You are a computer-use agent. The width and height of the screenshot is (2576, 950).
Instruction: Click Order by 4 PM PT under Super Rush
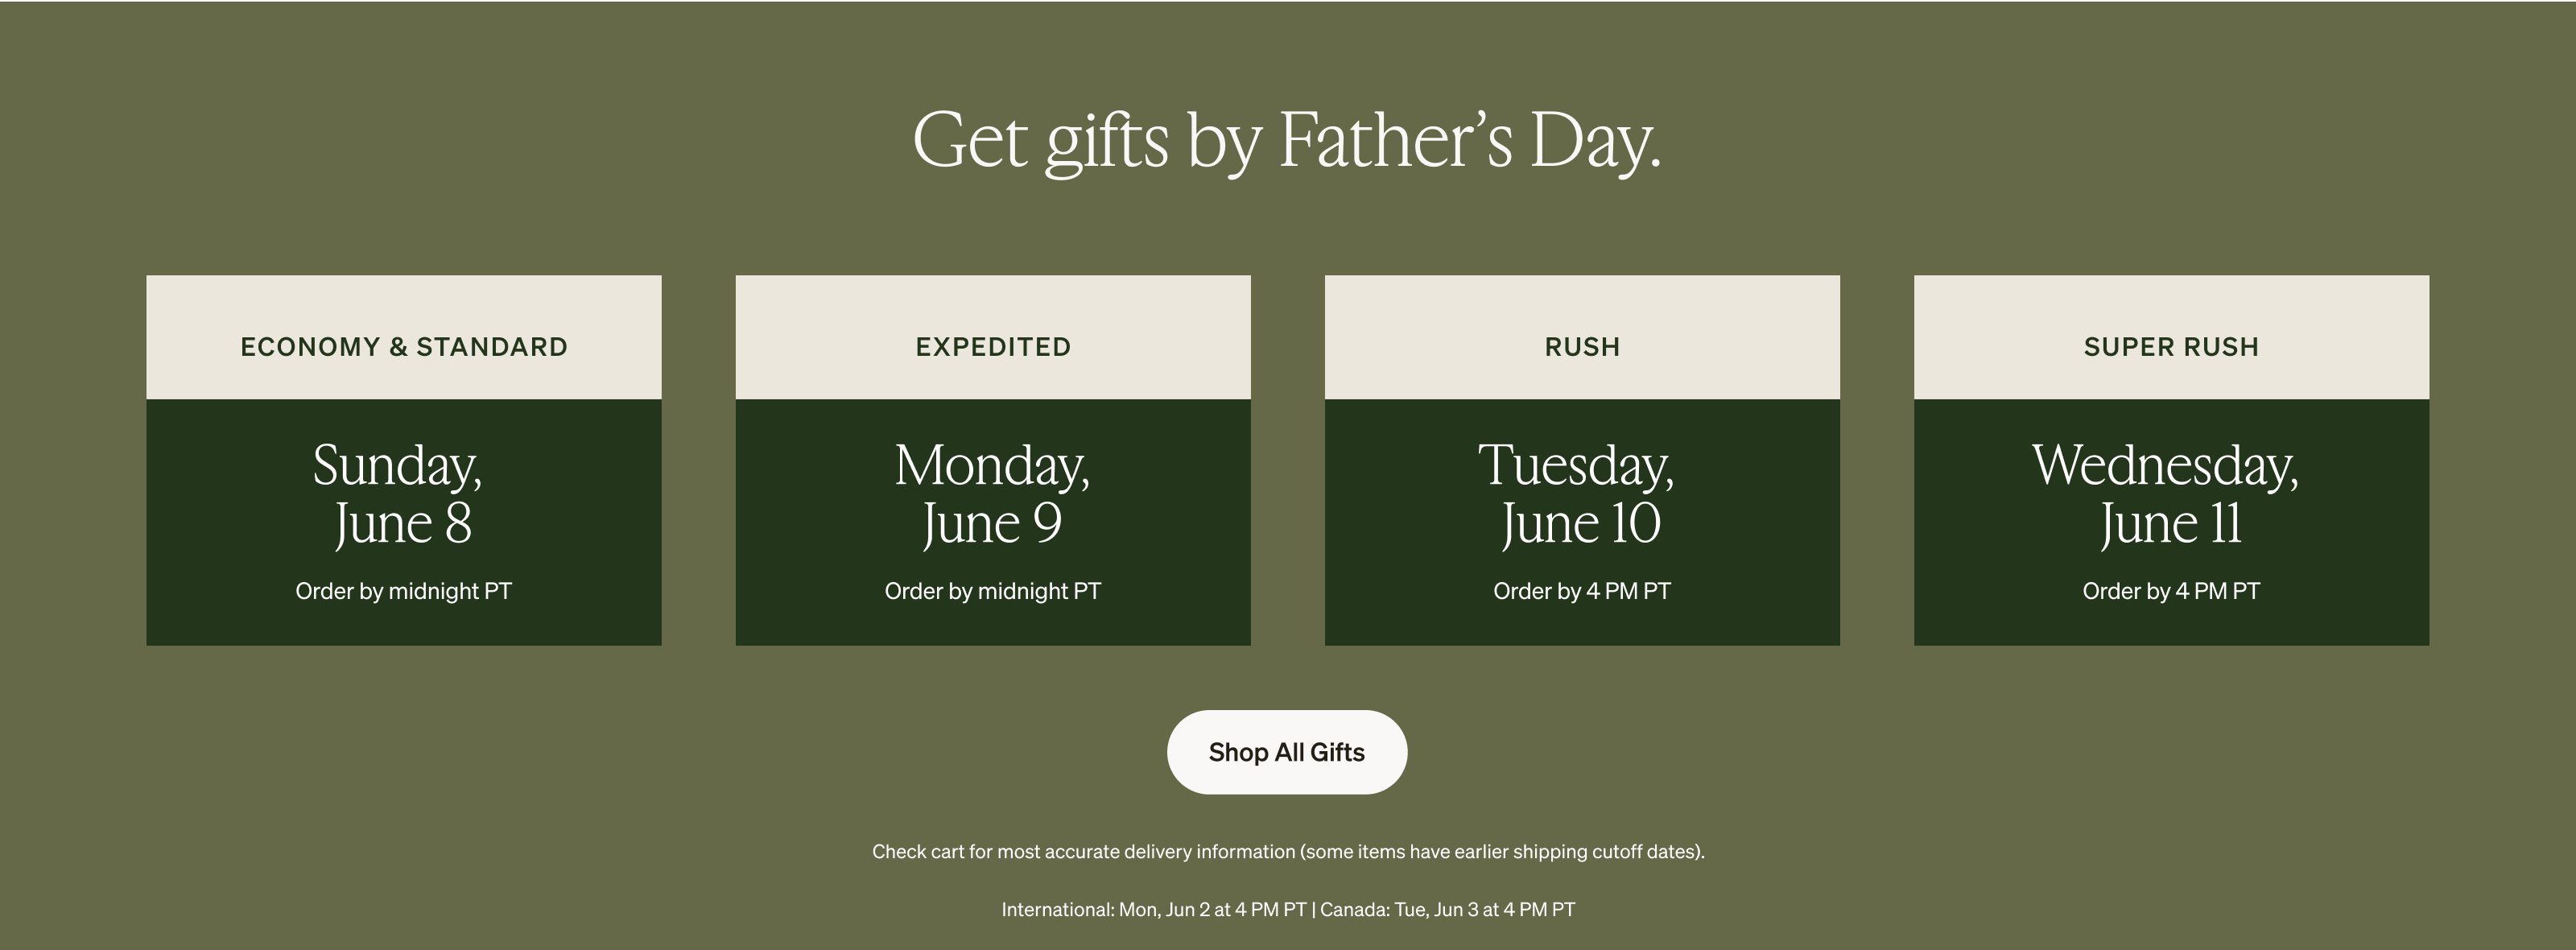pos(2170,591)
